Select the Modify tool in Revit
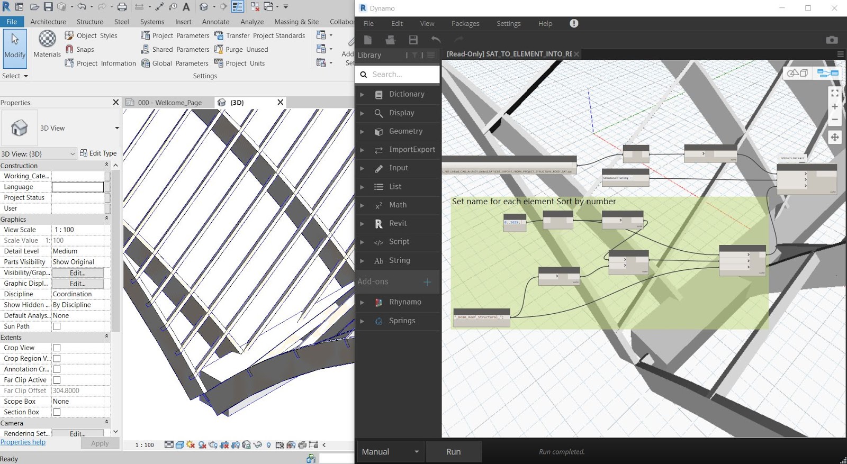The image size is (847, 464). coord(15,49)
